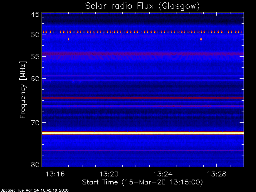Click the "Updated Tue Mar 24 10:45:19 2020" text
This screenshot has width=256, height=192.
pyautogui.click(x=34, y=190)
